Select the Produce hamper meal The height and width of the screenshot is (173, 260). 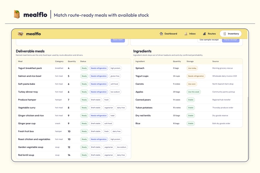point(74,100)
